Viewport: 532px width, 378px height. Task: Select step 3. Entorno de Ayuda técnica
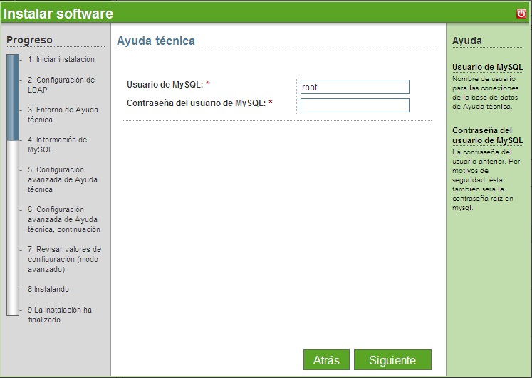pos(63,115)
